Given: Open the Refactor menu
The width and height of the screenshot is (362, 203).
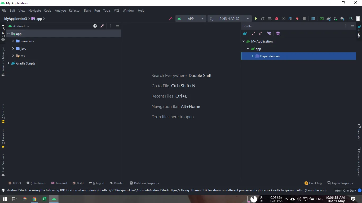Looking at the screenshot, I should [x=75, y=11].
